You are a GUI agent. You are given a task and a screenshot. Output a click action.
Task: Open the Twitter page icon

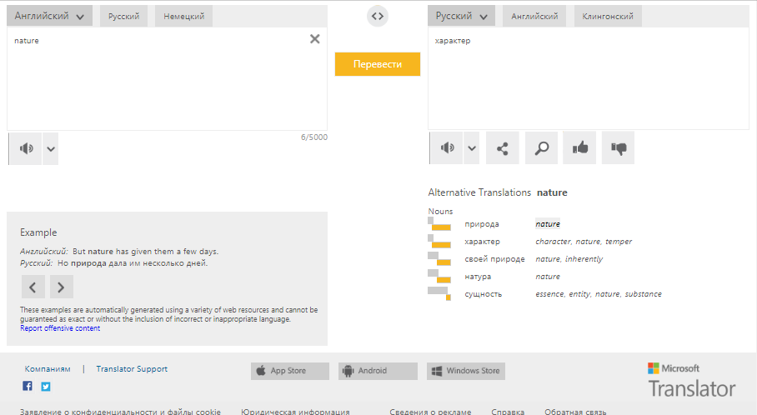46,386
